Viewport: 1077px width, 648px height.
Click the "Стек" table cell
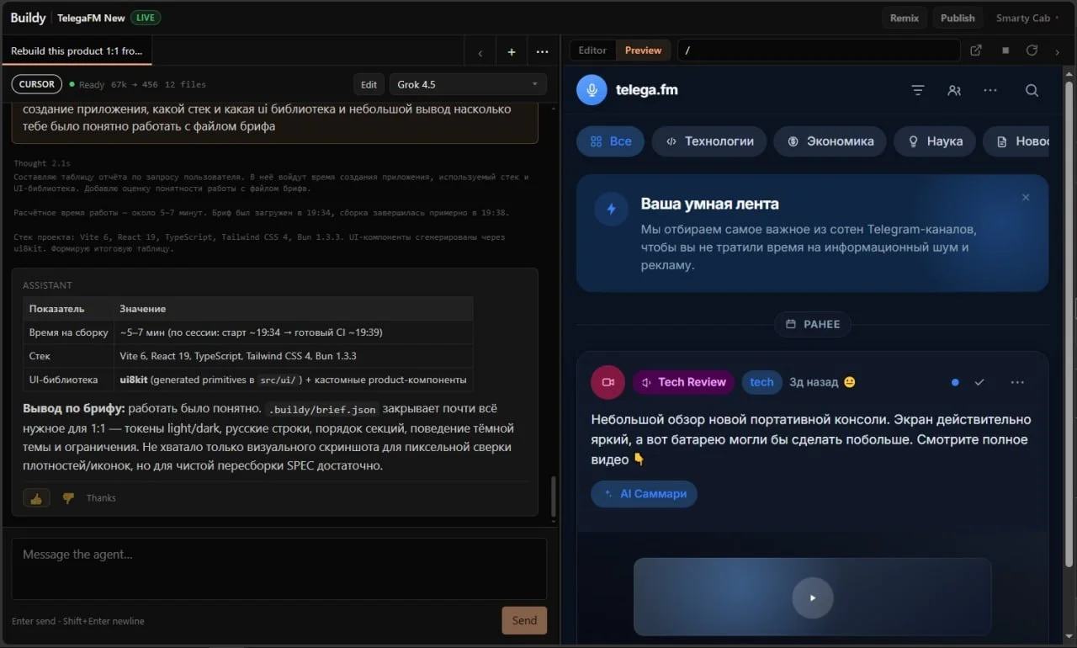68,356
